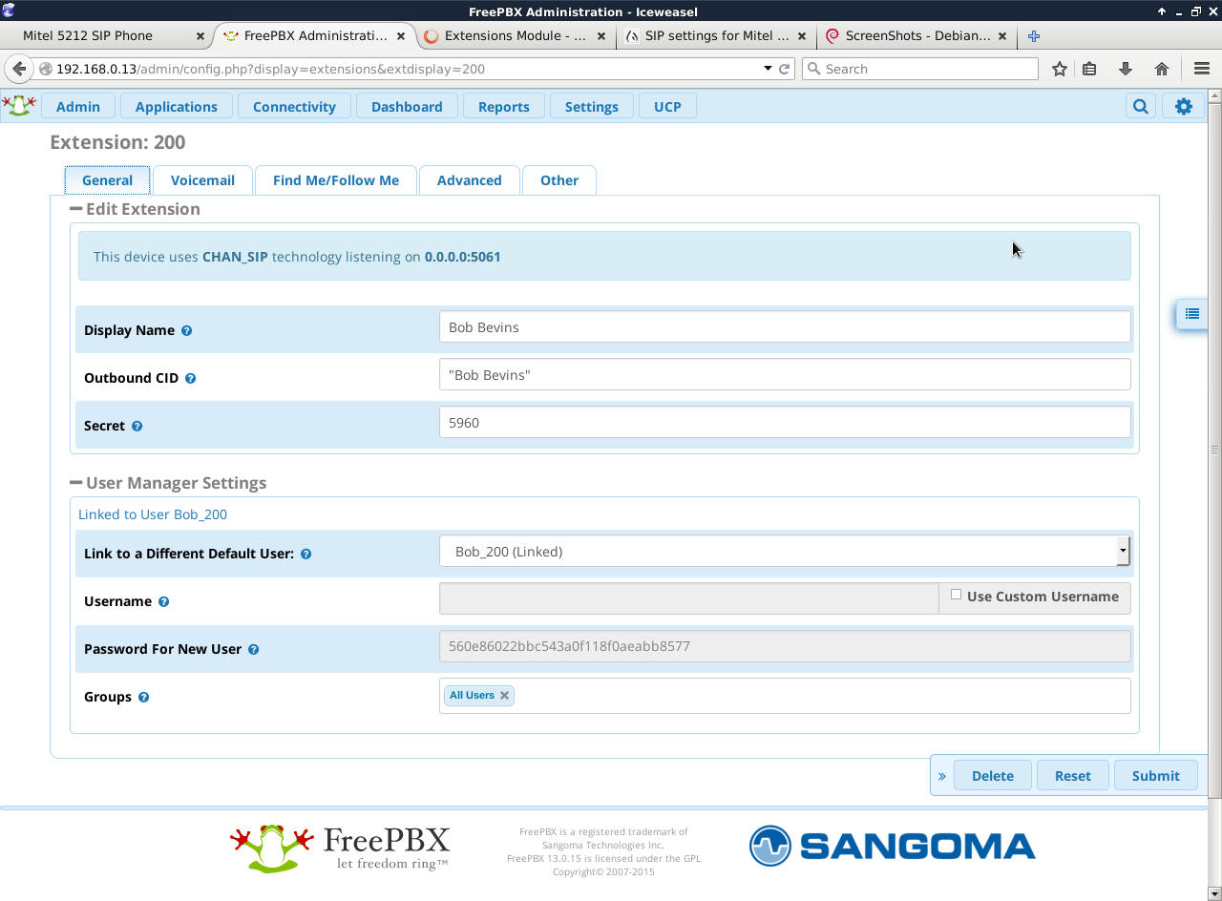Go to browser home page icon

pyautogui.click(x=1162, y=69)
